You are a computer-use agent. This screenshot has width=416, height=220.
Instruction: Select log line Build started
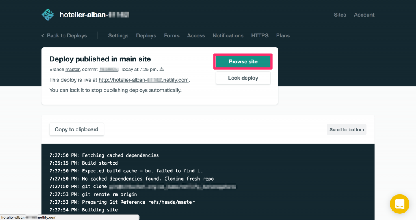(x=84, y=163)
